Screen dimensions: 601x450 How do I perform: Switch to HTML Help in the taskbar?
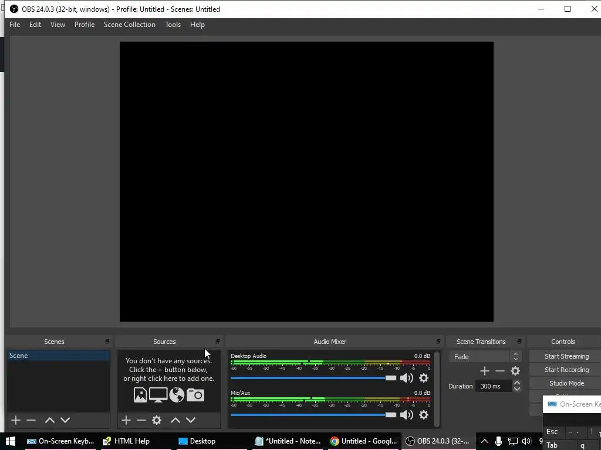tap(136, 441)
